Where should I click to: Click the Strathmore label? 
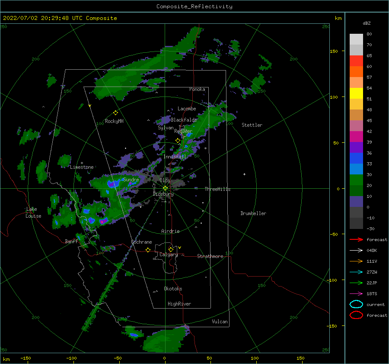click(x=210, y=256)
